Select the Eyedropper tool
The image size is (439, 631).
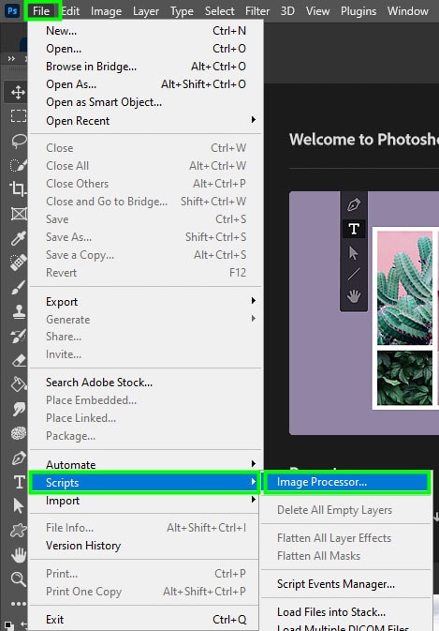(x=18, y=238)
